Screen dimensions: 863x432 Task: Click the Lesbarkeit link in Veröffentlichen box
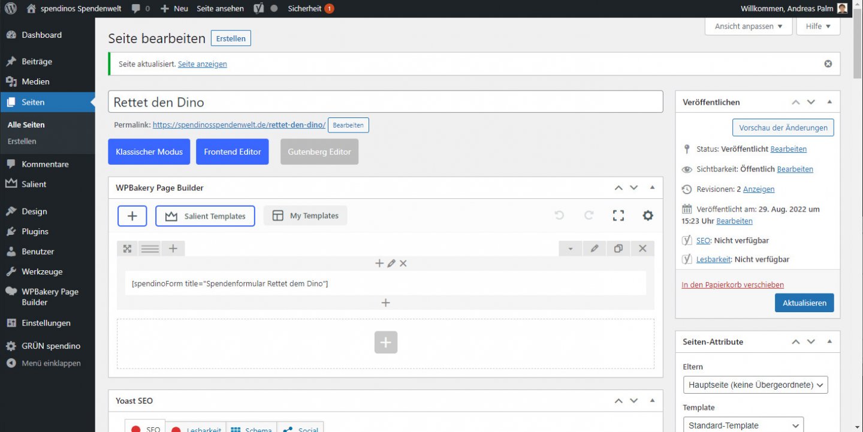(713, 259)
